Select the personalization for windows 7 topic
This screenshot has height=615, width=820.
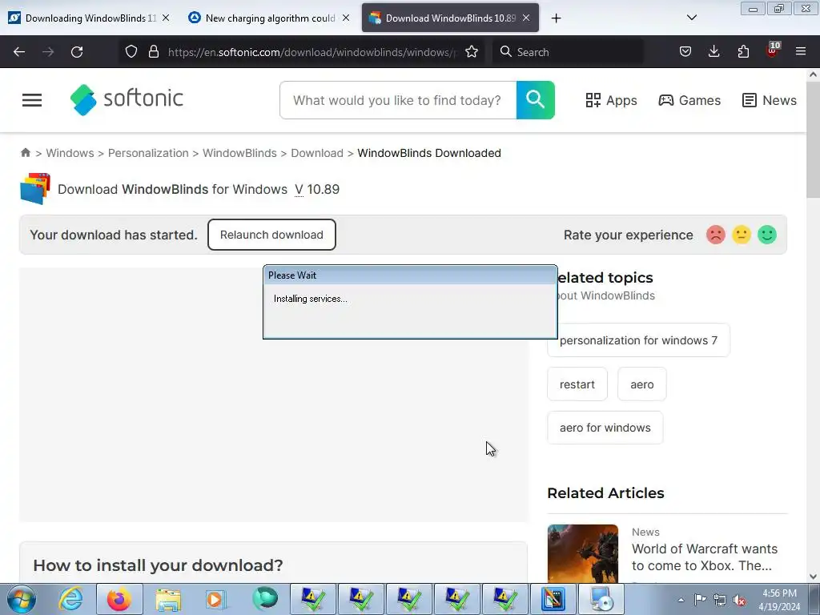click(638, 340)
